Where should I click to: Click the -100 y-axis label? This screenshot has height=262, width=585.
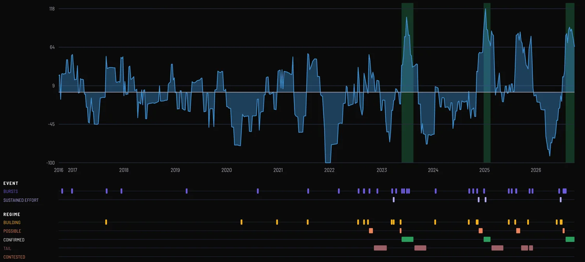(x=50, y=163)
